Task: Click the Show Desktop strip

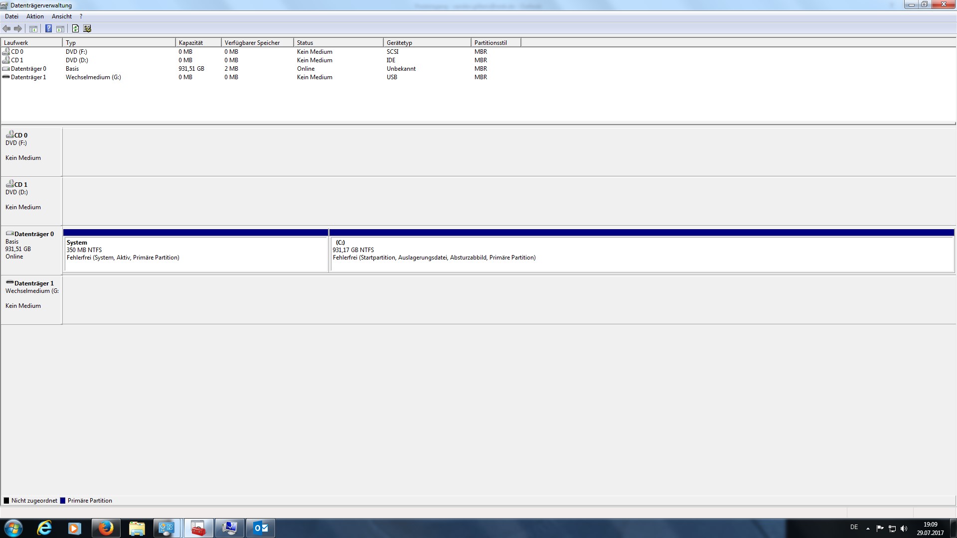Action: click(953, 528)
